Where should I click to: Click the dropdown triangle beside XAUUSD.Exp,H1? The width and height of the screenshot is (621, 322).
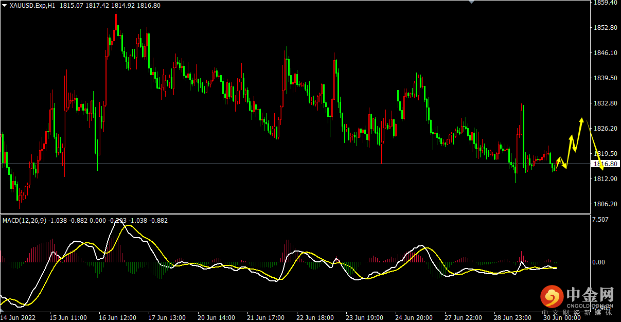(x=4, y=5)
